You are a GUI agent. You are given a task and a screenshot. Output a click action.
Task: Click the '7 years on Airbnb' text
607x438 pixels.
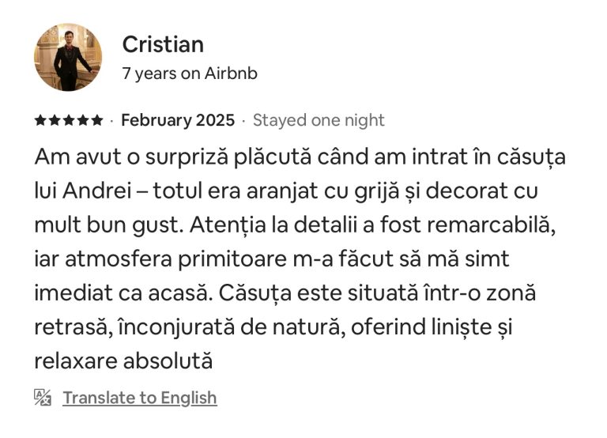click(190, 74)
